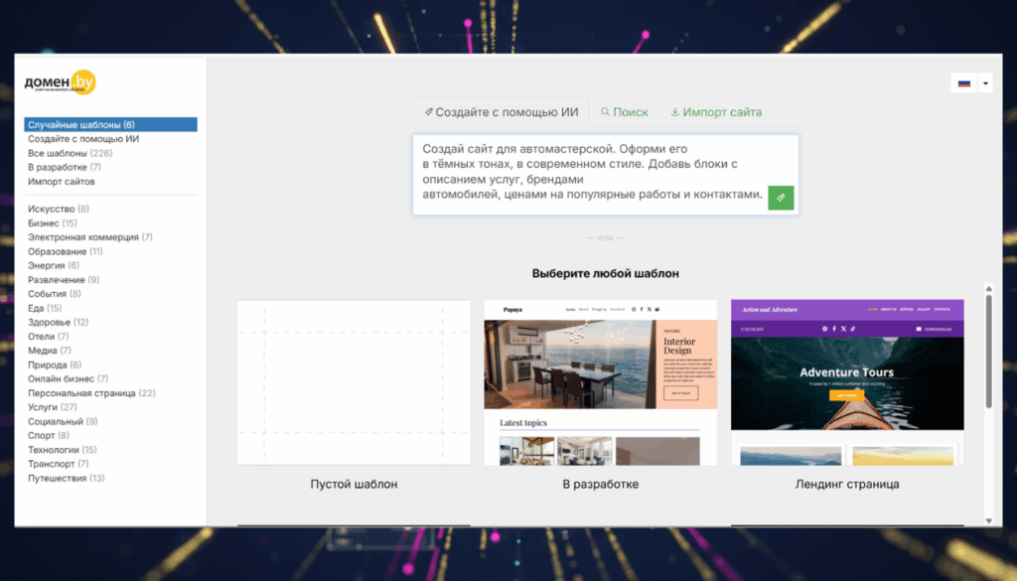This screenshot has width=1017, height=581.
Task: Pick the Adventure Tours landing template
Action: click(x=847, y=382)
